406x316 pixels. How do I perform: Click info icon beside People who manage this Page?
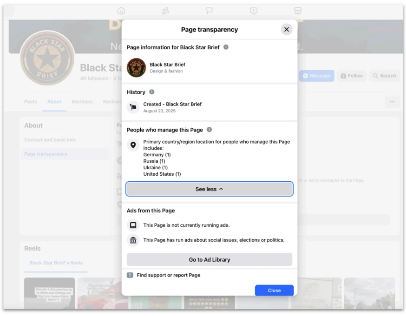pos(209,130)
